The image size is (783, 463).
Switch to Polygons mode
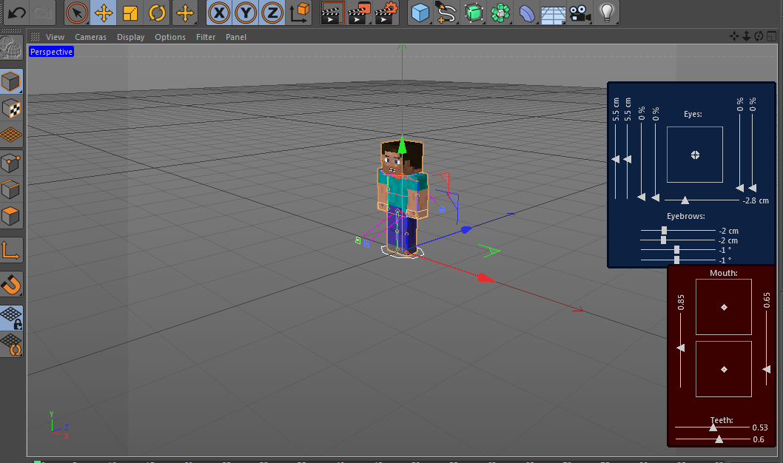point(11,216)
